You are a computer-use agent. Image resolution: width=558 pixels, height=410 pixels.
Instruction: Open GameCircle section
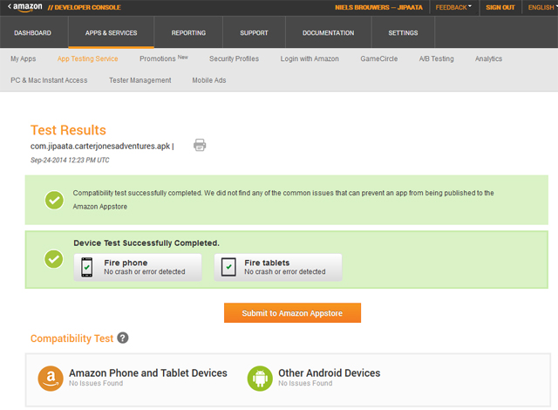pyautogui.click(x=379, y=58)
